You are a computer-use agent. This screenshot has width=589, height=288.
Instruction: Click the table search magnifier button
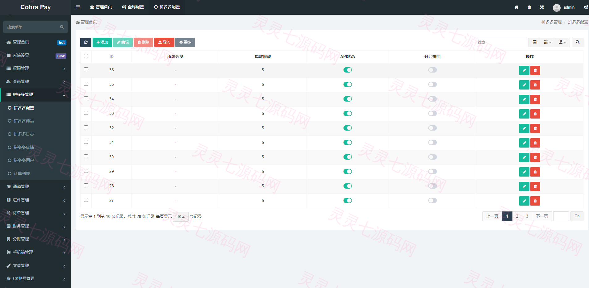tap(578, 42)
